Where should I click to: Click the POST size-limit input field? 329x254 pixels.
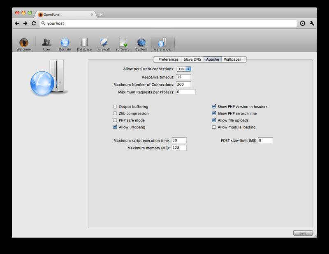[265, 140]
